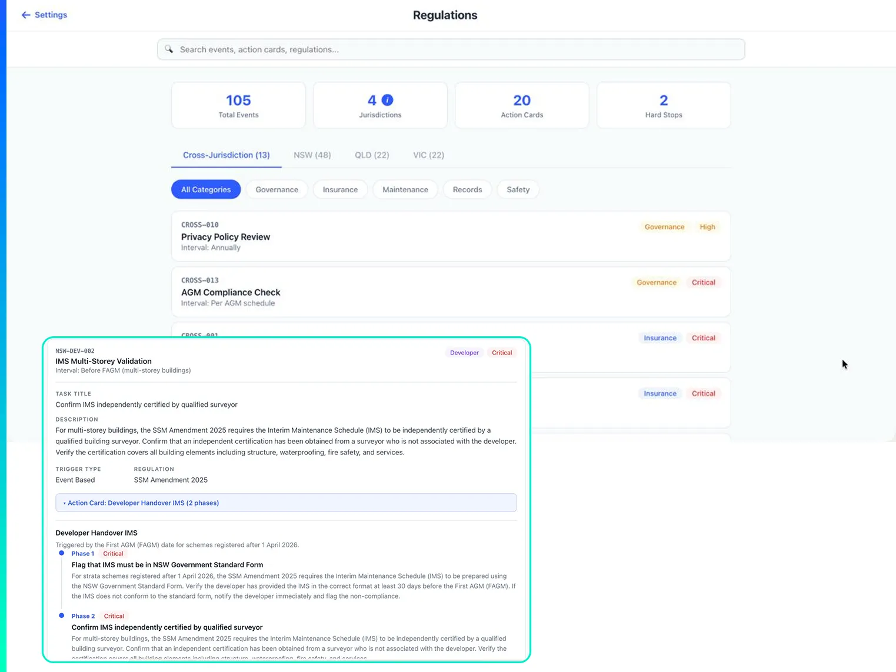Click Flag that IMS must be in NSW Government Standard Form

pos(167,564)
